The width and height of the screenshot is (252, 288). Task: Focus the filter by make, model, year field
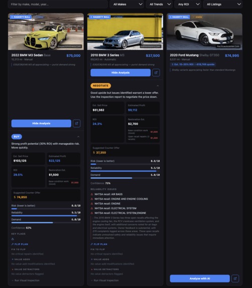click(58, 4)
